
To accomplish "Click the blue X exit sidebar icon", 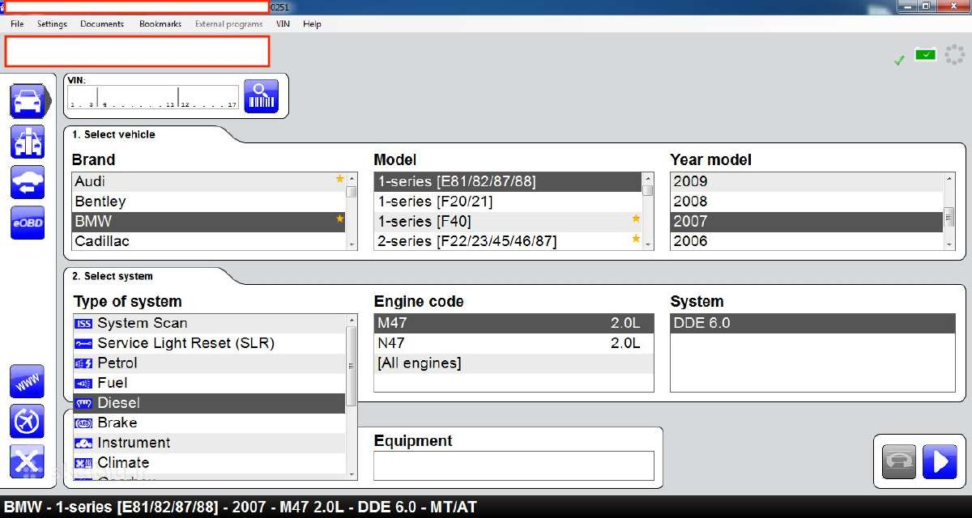I will coord(27,461).
